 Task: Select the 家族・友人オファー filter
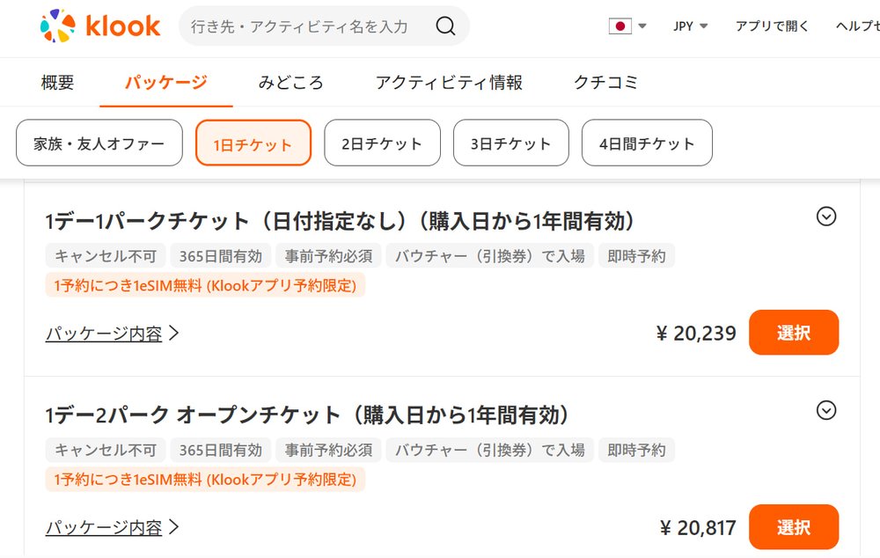(98, 143)
